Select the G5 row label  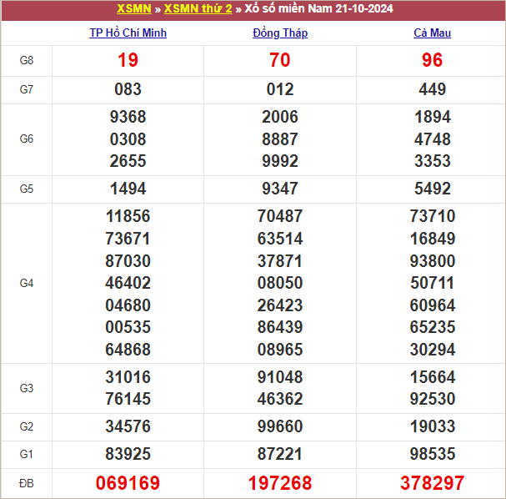tap(27, 189)
